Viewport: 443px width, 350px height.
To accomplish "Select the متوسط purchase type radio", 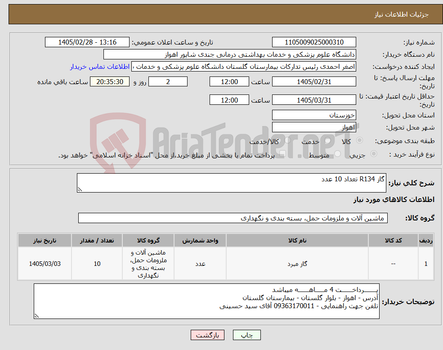I will pyautogui.click(x=338, y=154).
